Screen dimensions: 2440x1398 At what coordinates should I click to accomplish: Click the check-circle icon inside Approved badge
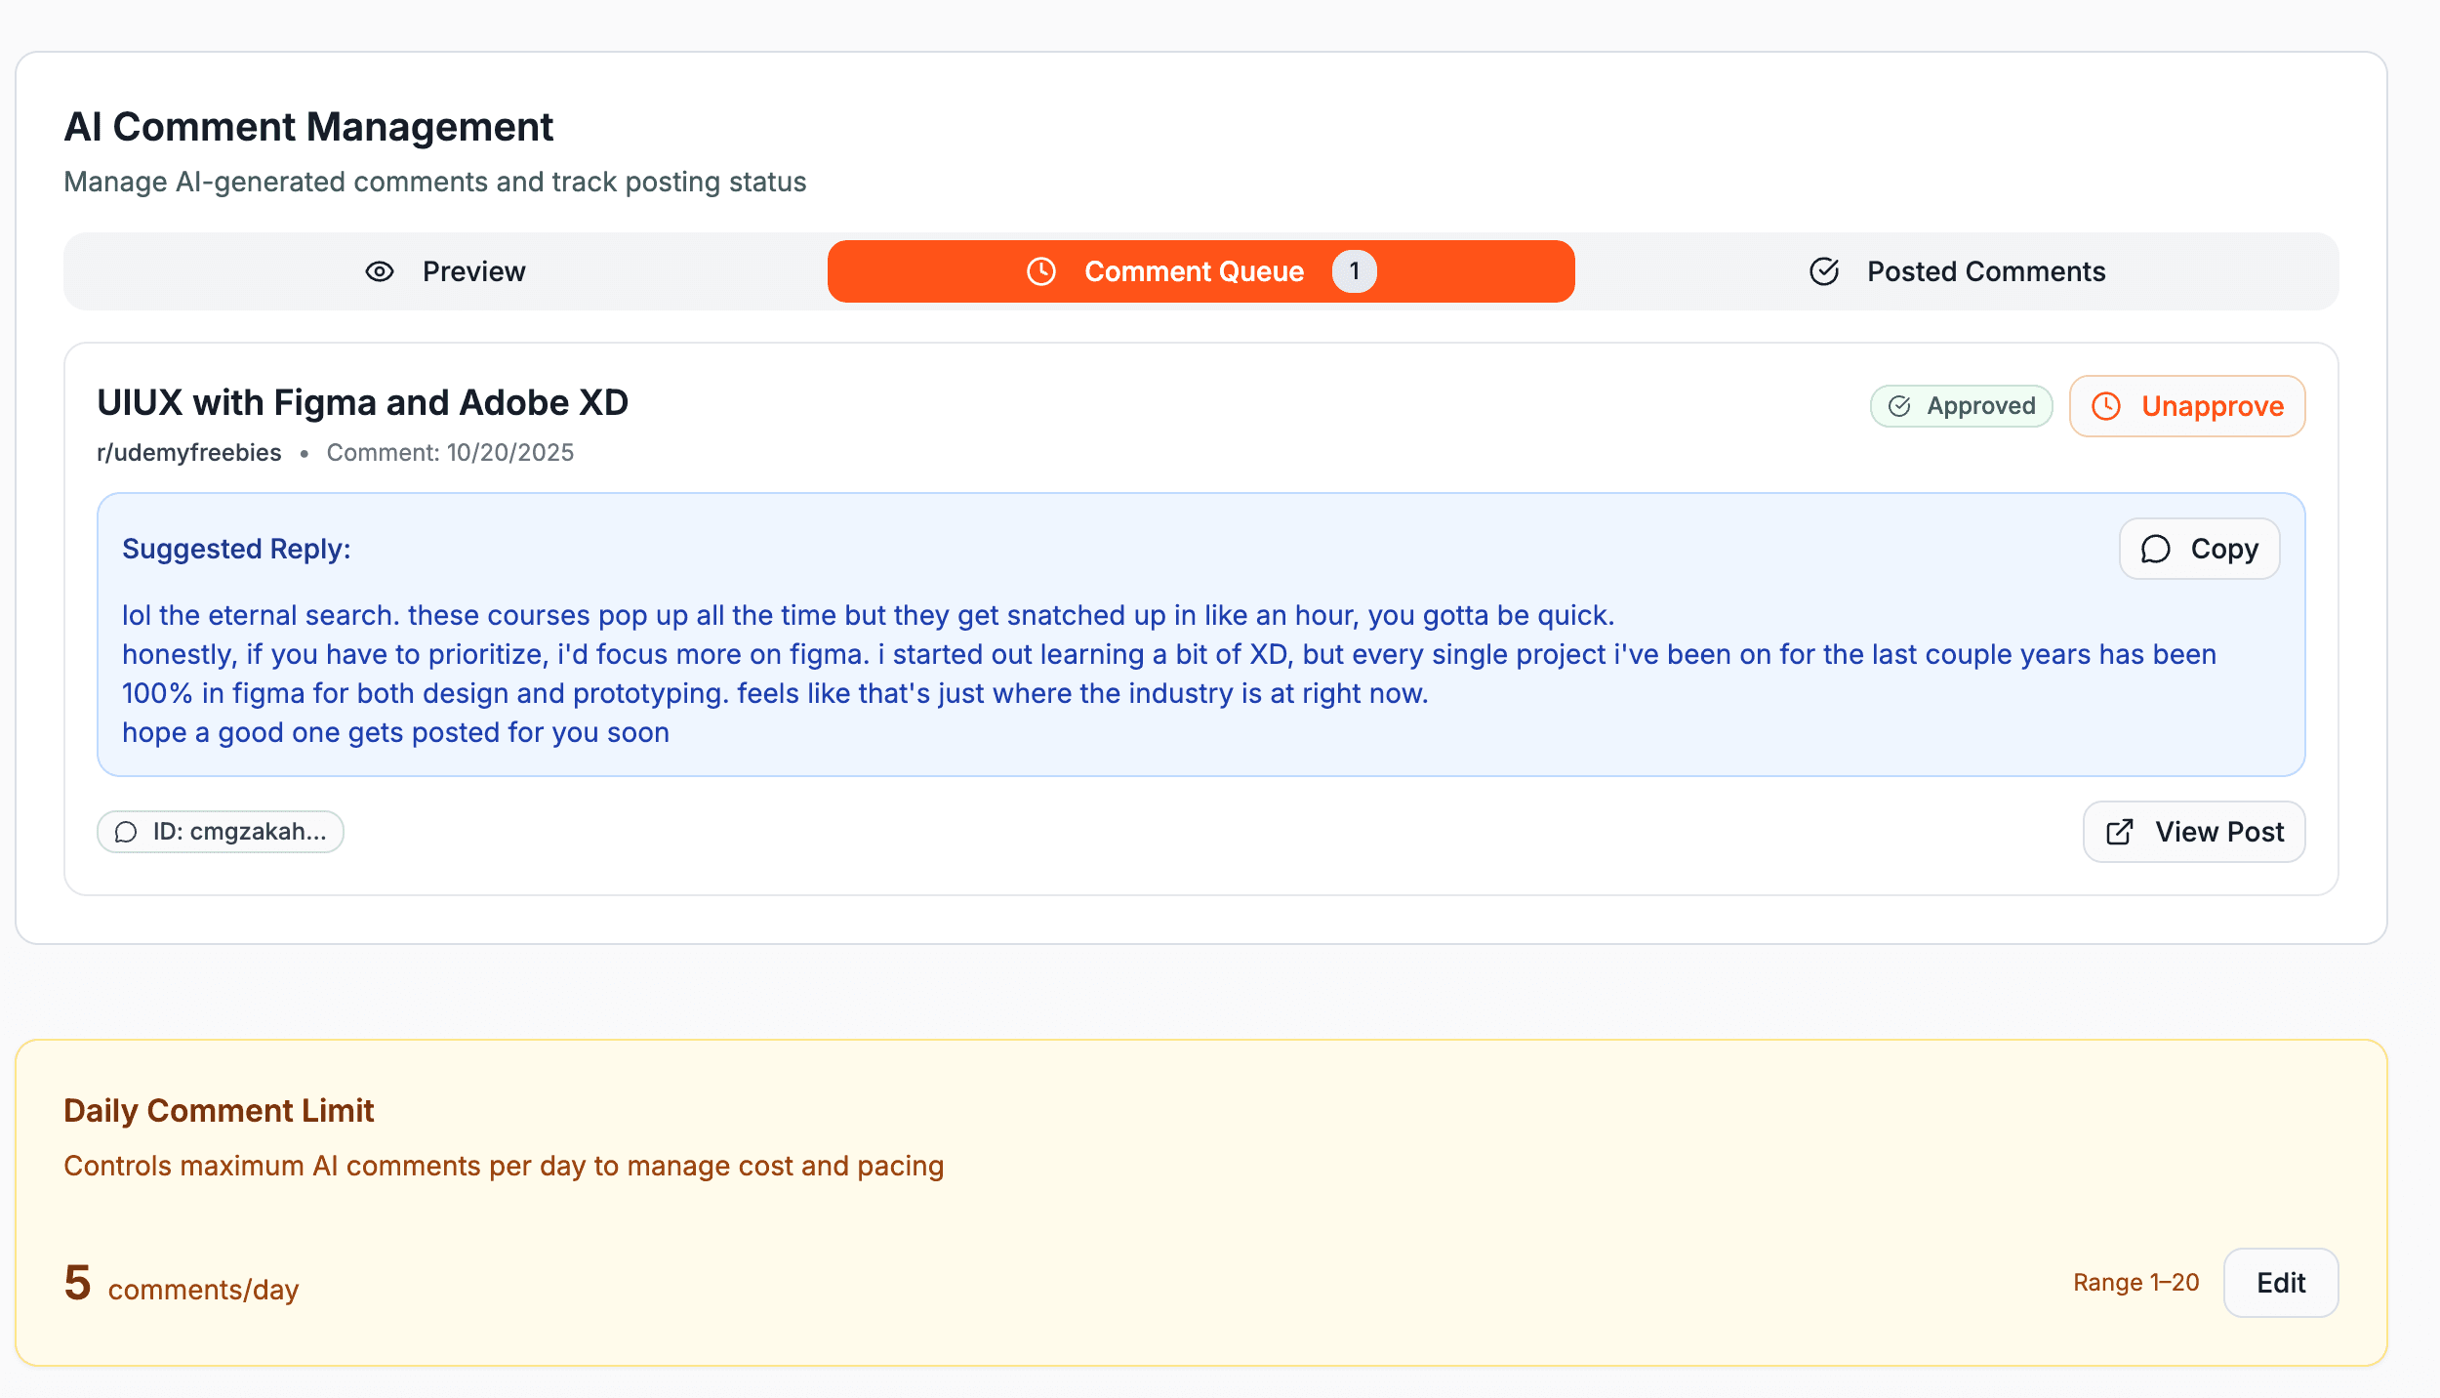(x=1899, y=406)
